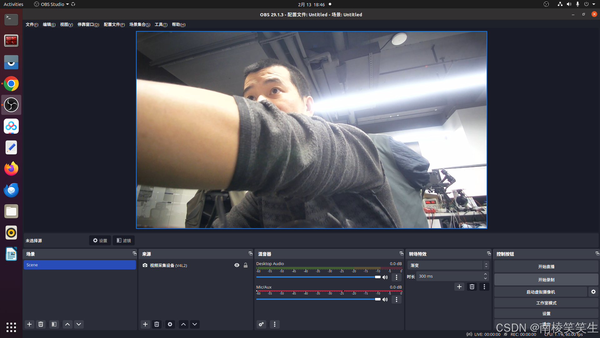The height and width of the screenshot is (338, 600).
Task: Add a new scene with plus icon
Action: tap(29, 324)
